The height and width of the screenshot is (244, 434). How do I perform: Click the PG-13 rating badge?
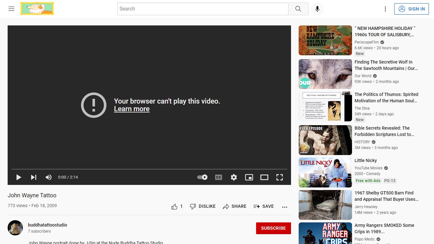390,181
